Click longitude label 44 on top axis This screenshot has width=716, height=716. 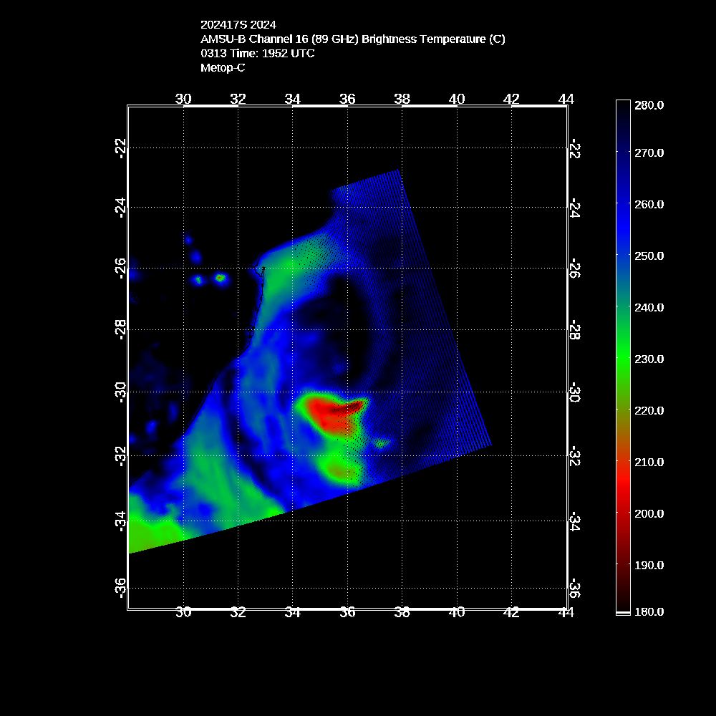pos(566,99)
